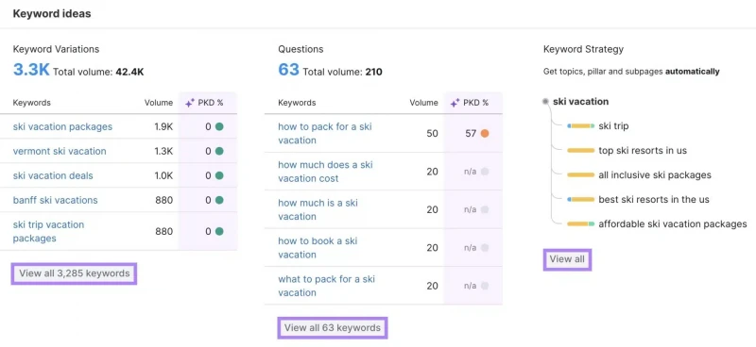Select 'all inclusive ski packages' tree item
The height and width of the screenshot is (347, 756).
tap(655, 174)
